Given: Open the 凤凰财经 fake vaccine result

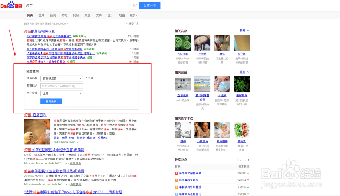Looking at the screenshot, I should tap(73, 192).
